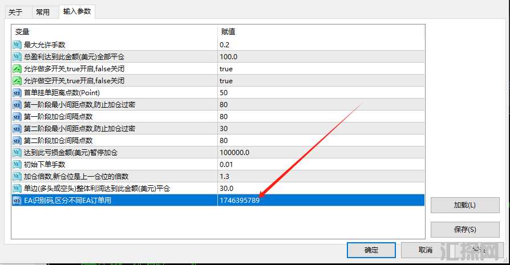
Task: Switch to the 关于 tab
Action: pyautogui.click(x=18, y=13)
